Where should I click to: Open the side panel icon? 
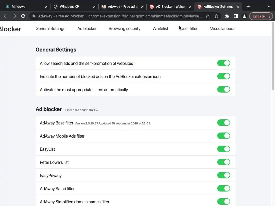click(x=236, y=16)
